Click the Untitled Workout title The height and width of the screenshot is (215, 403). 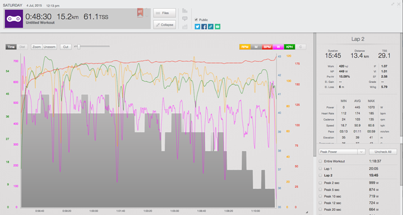point(40,22)
